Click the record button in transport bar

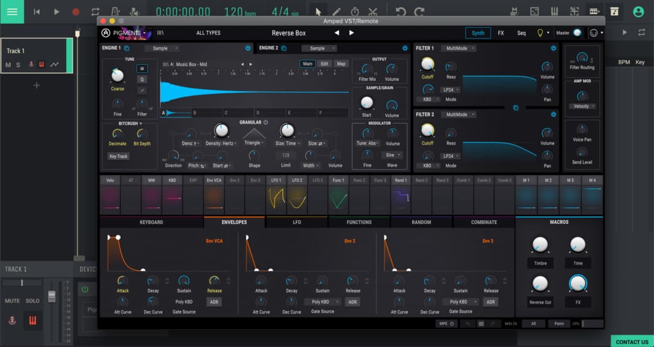pyautogui.click(x=75, y=12)
